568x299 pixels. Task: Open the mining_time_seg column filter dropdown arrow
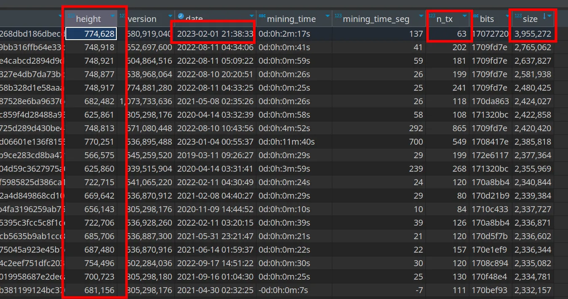(421, 16)
